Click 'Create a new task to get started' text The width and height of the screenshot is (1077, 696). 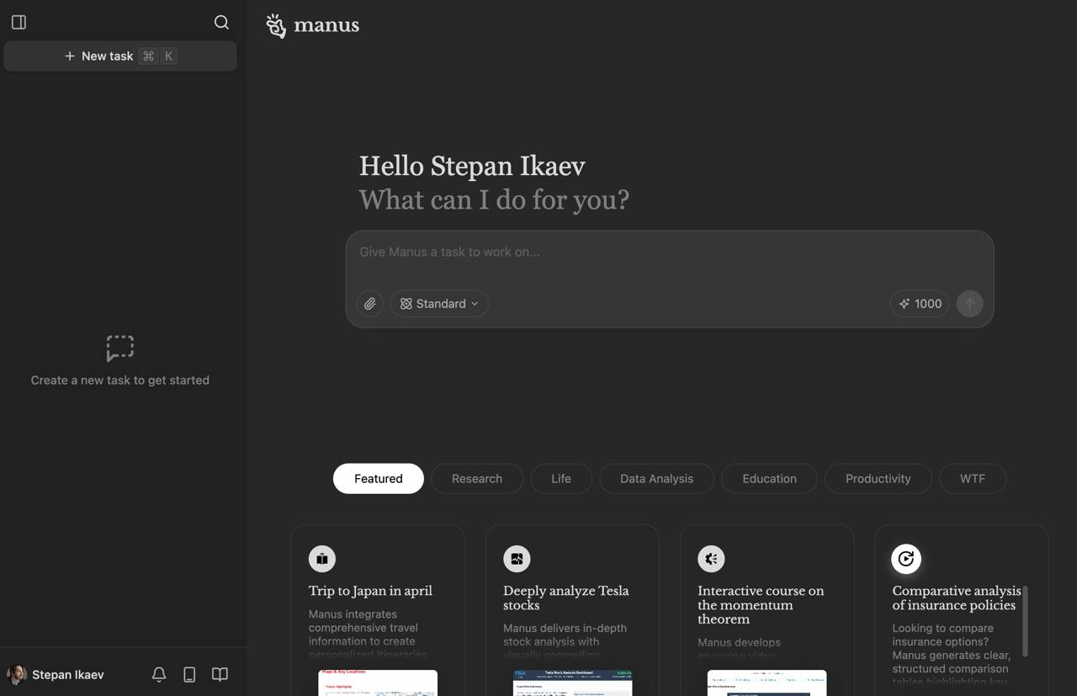tap(120, 380)
